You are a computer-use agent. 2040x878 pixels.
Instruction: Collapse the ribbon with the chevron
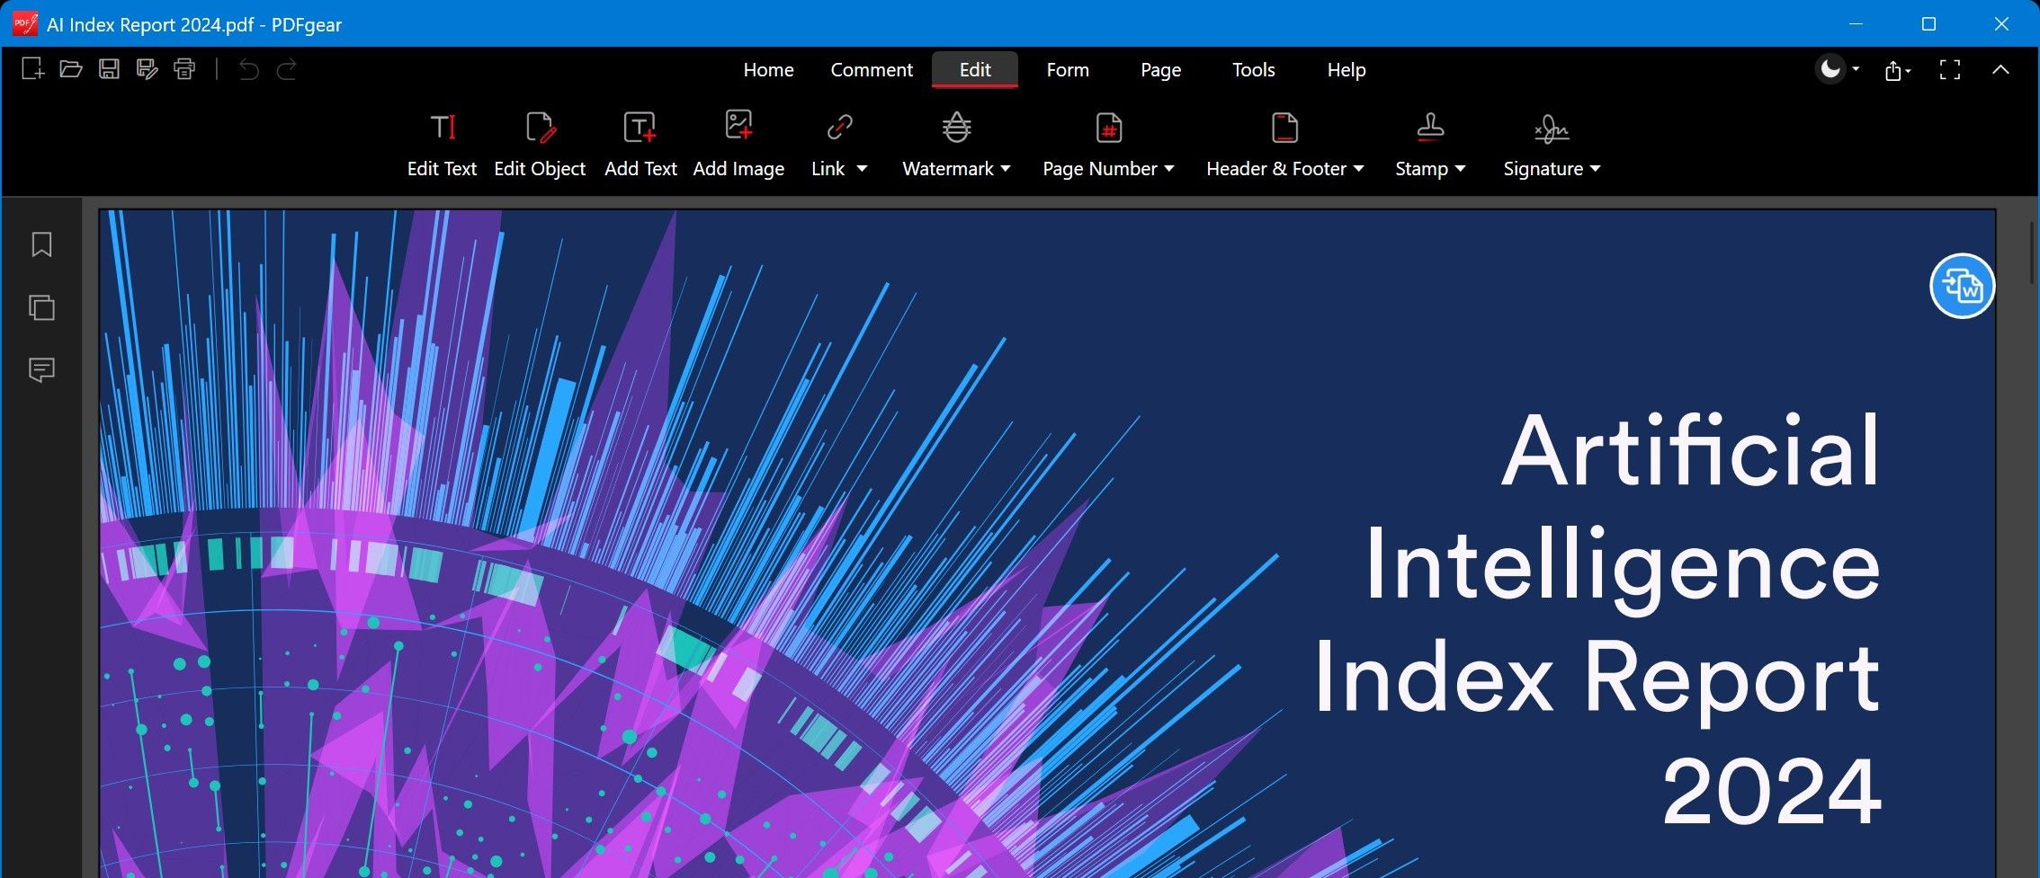click(x=2000, y=69)
